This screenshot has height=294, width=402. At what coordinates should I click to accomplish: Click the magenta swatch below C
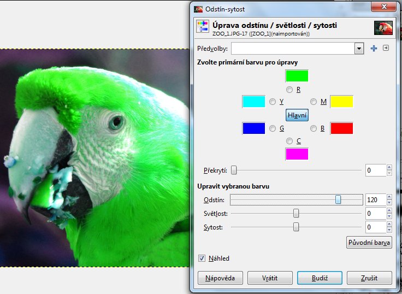tap(297, 154)
